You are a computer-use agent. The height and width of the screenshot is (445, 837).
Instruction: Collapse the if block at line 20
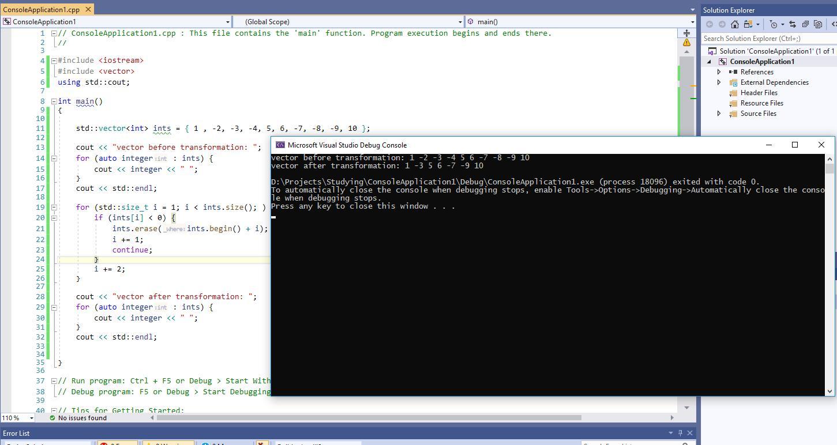54,218
